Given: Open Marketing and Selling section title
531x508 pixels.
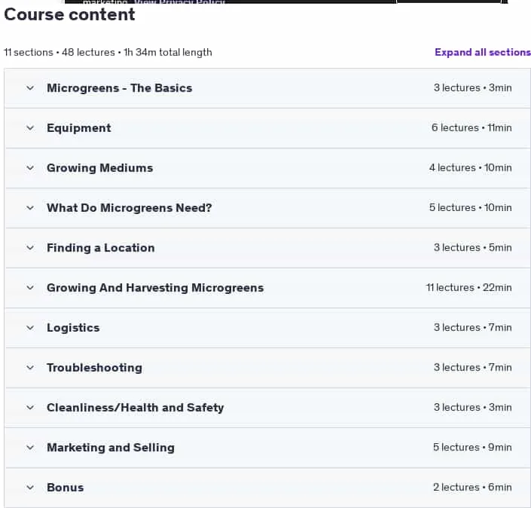Looking at the screenshot, I should point(111,448).
